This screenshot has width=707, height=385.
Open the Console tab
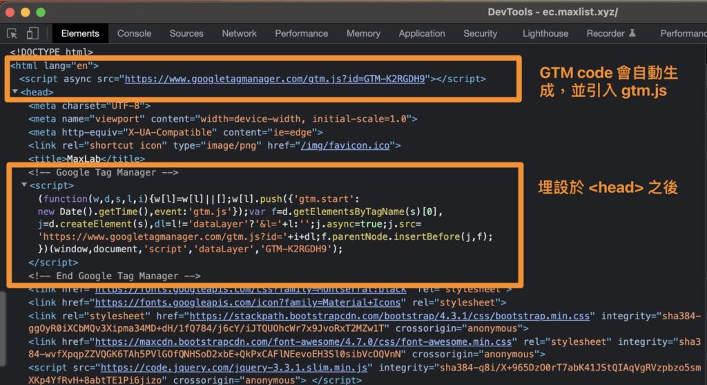(135, 33)
